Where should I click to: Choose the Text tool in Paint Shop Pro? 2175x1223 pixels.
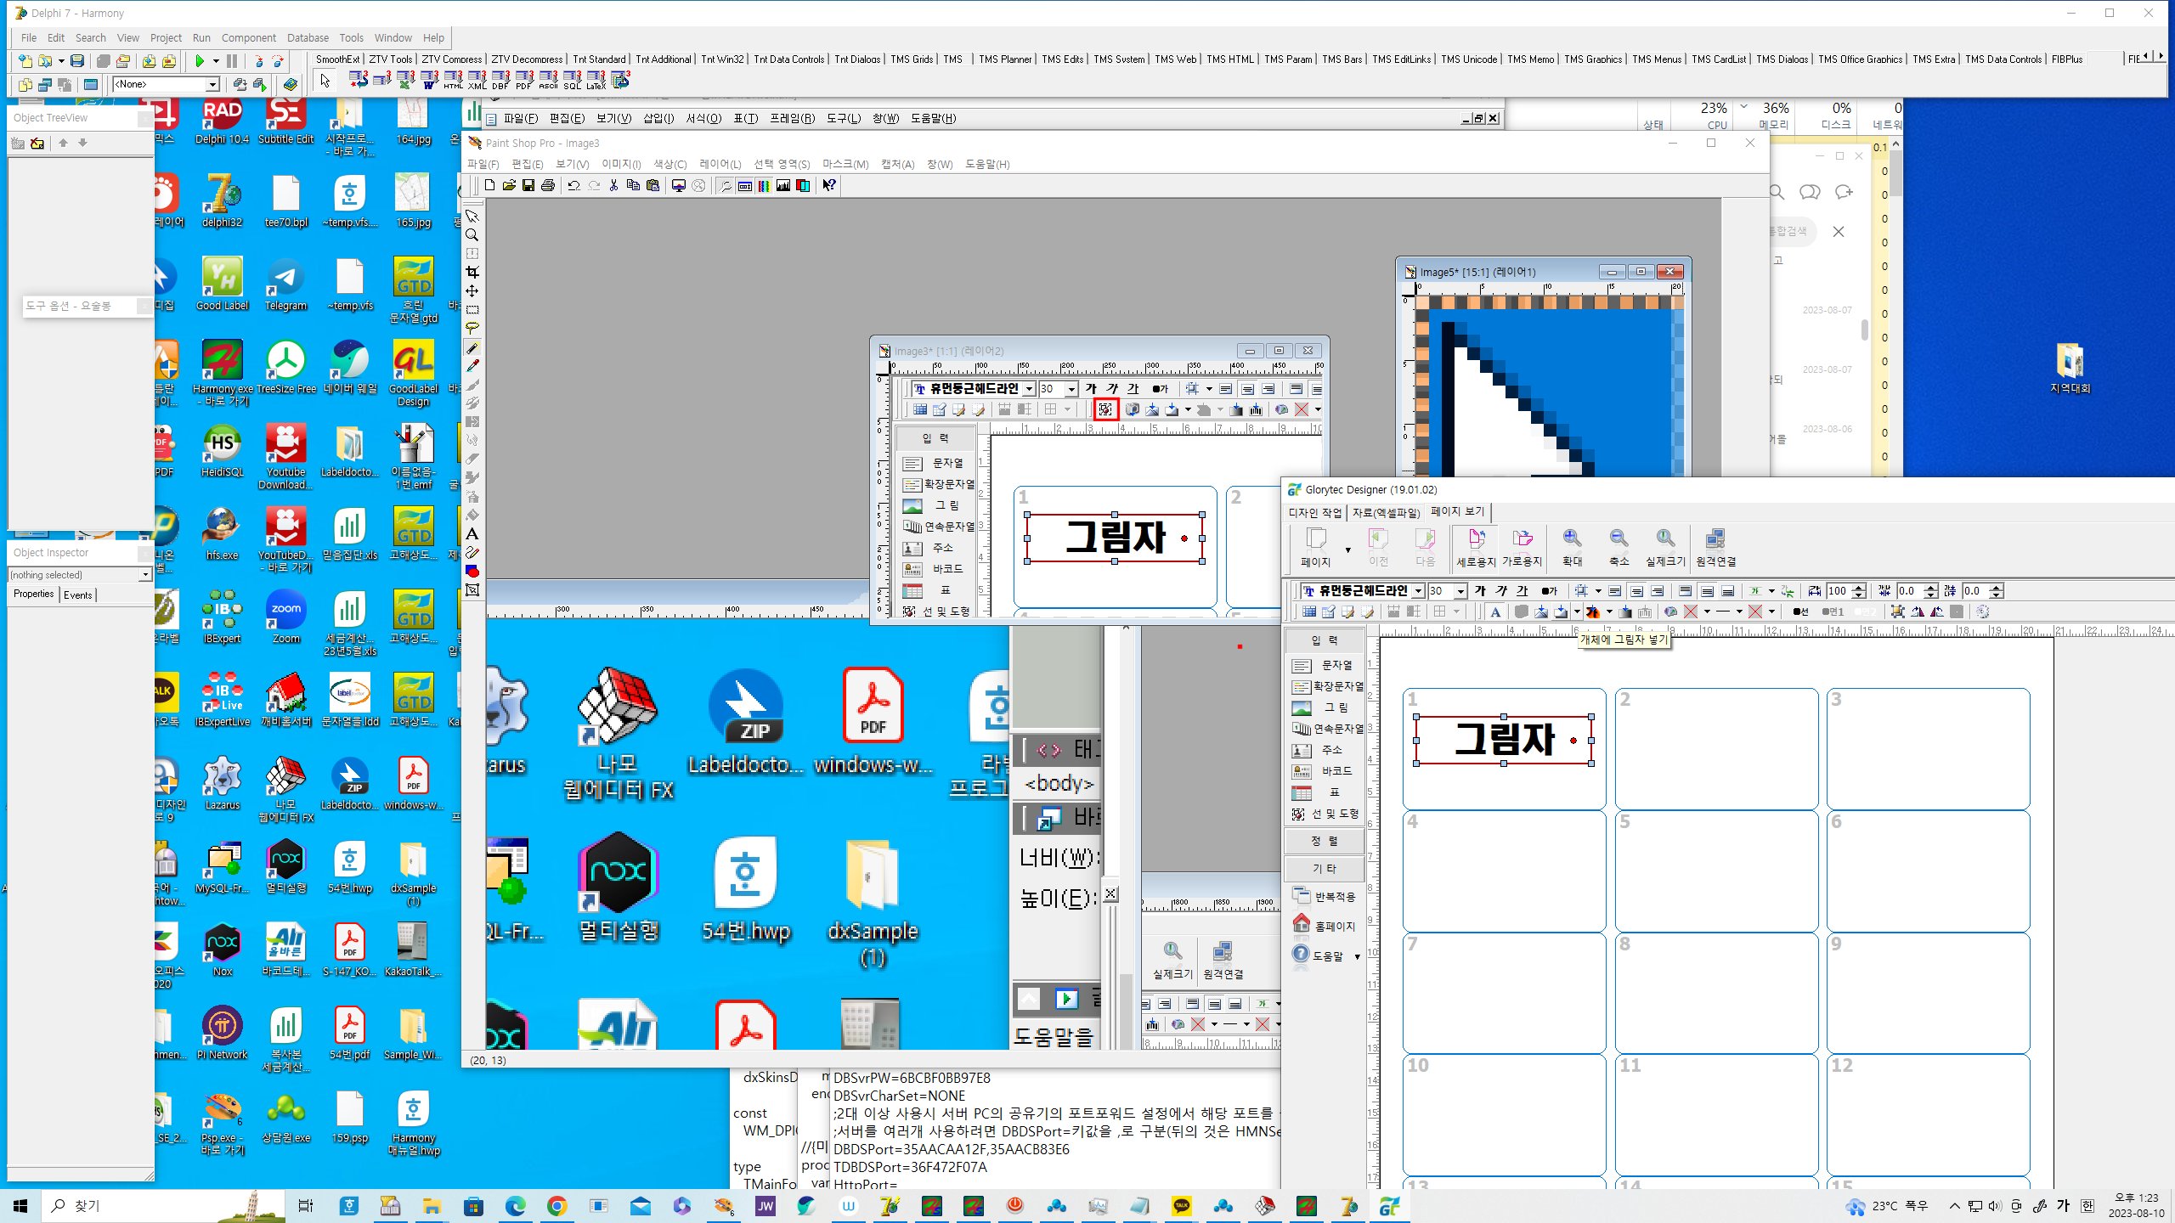click(x=472, y=534)
